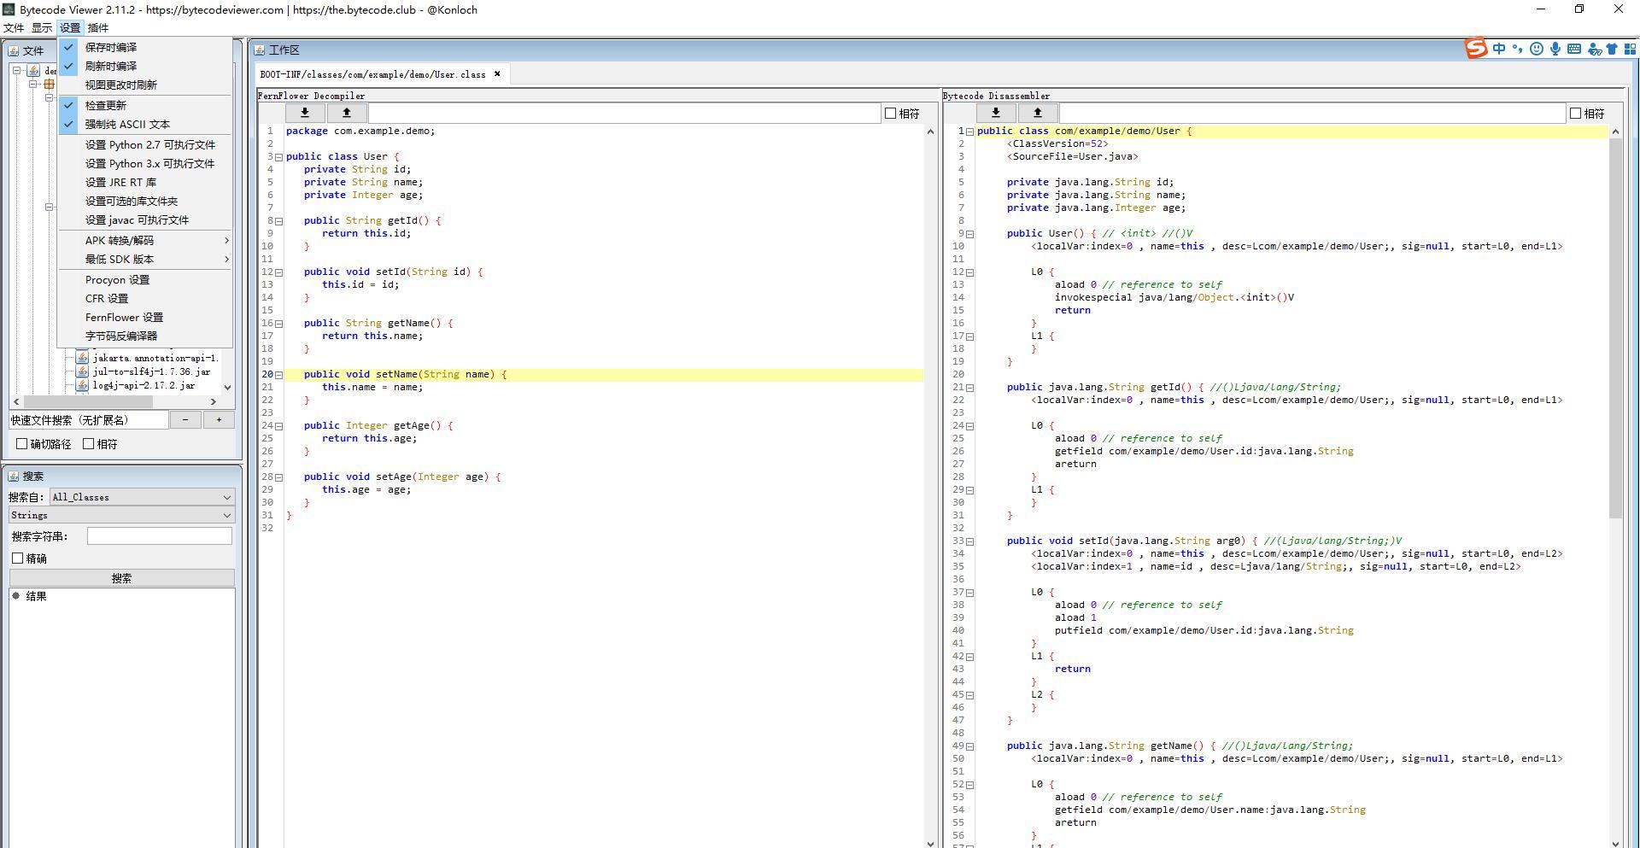Open 插件 menu

[x=98, y=28]
